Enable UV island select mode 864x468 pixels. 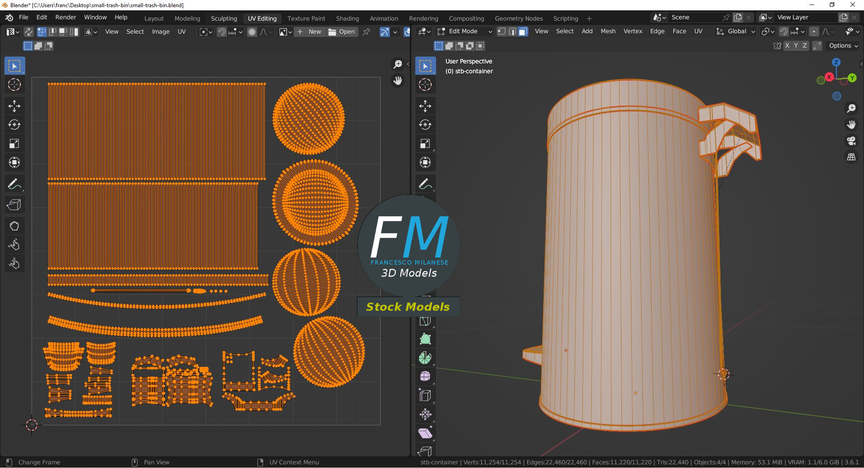74,32
